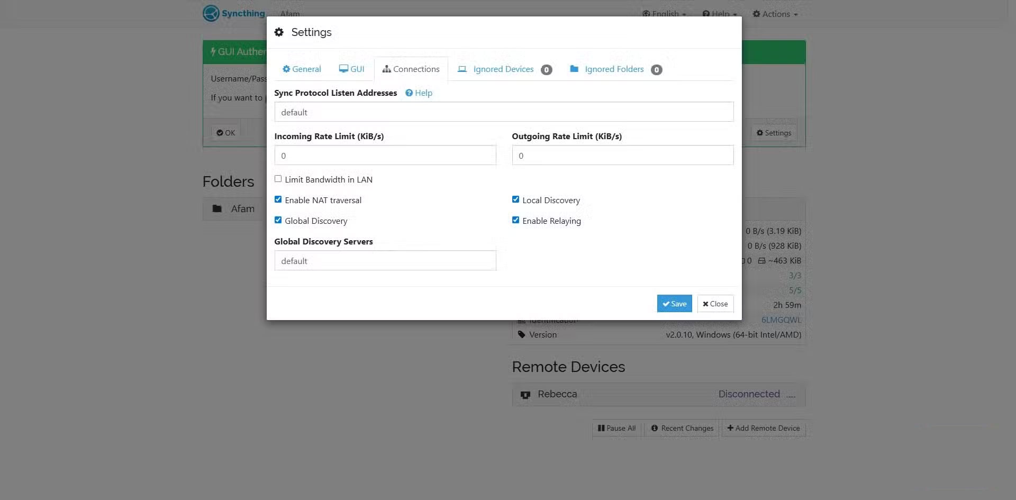This screenshot has height=500, width=1016.
Task: Close the Settings dialog
Action: point(715,304)
